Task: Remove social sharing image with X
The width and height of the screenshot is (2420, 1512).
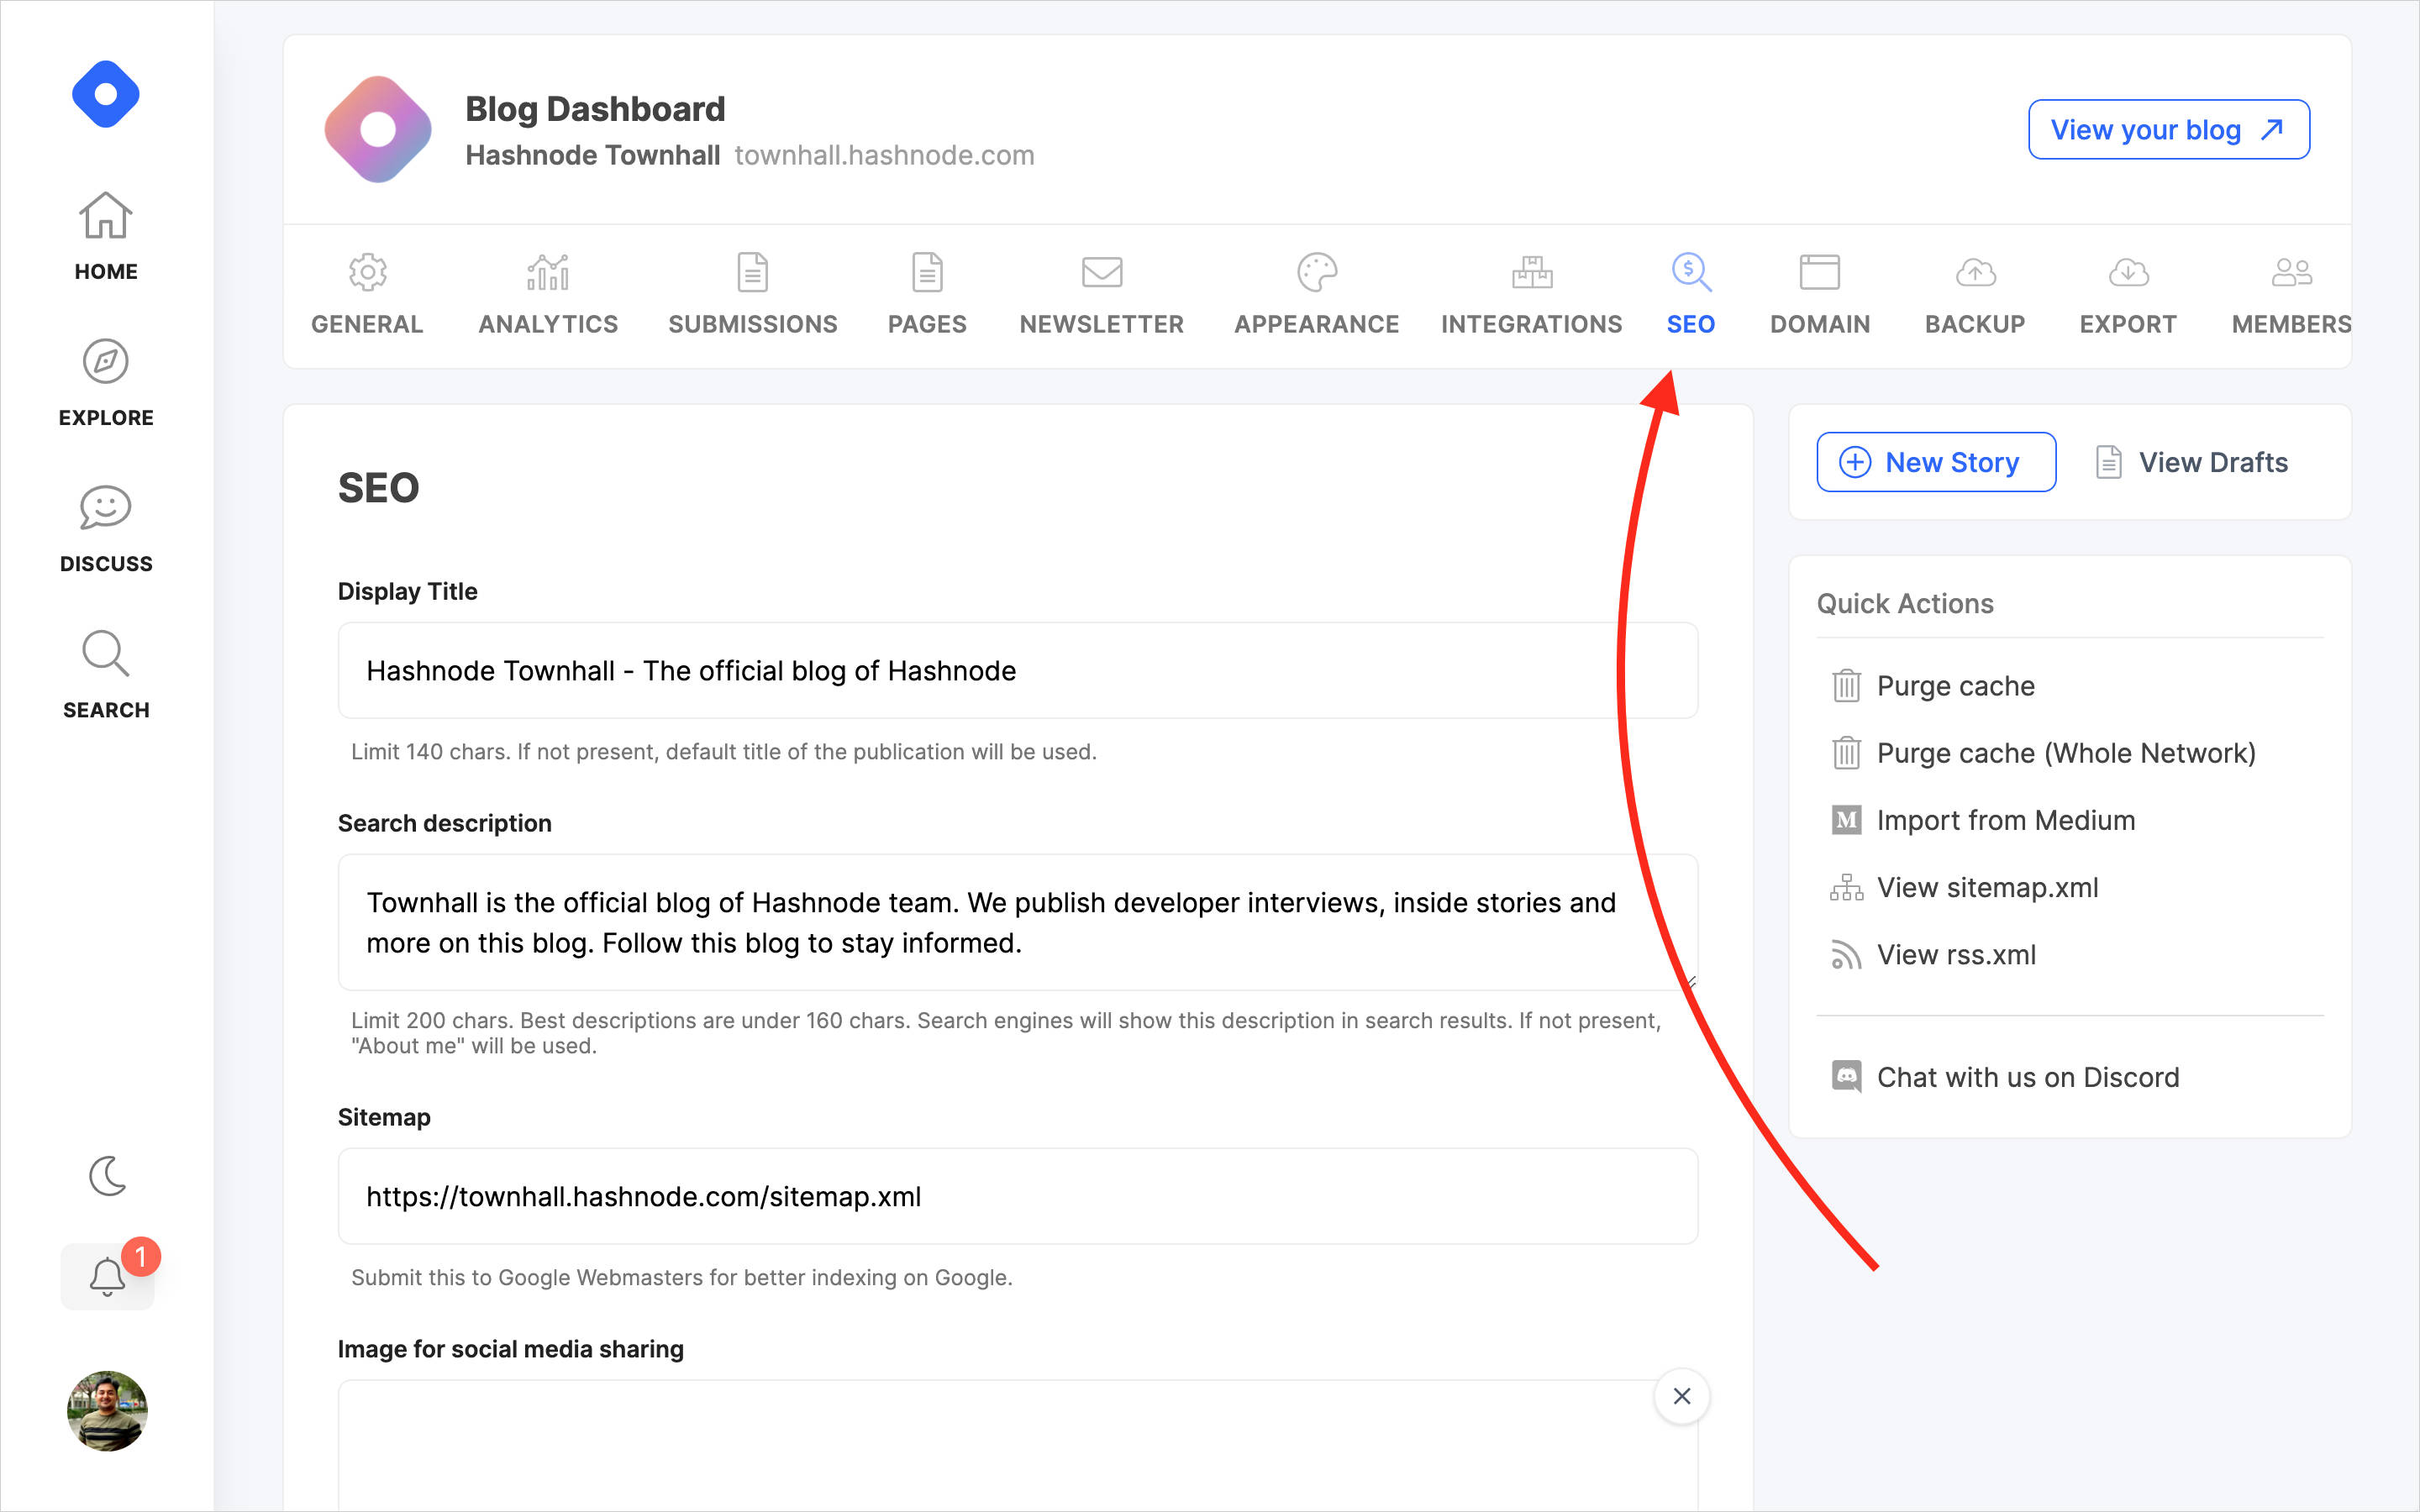Action: coord(1682,1396)
